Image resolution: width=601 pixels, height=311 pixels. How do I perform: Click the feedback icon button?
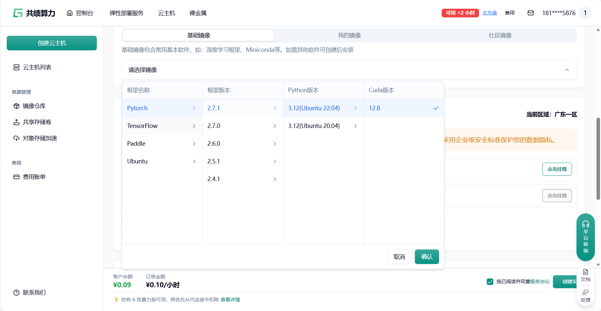click(x=585, y=296)
